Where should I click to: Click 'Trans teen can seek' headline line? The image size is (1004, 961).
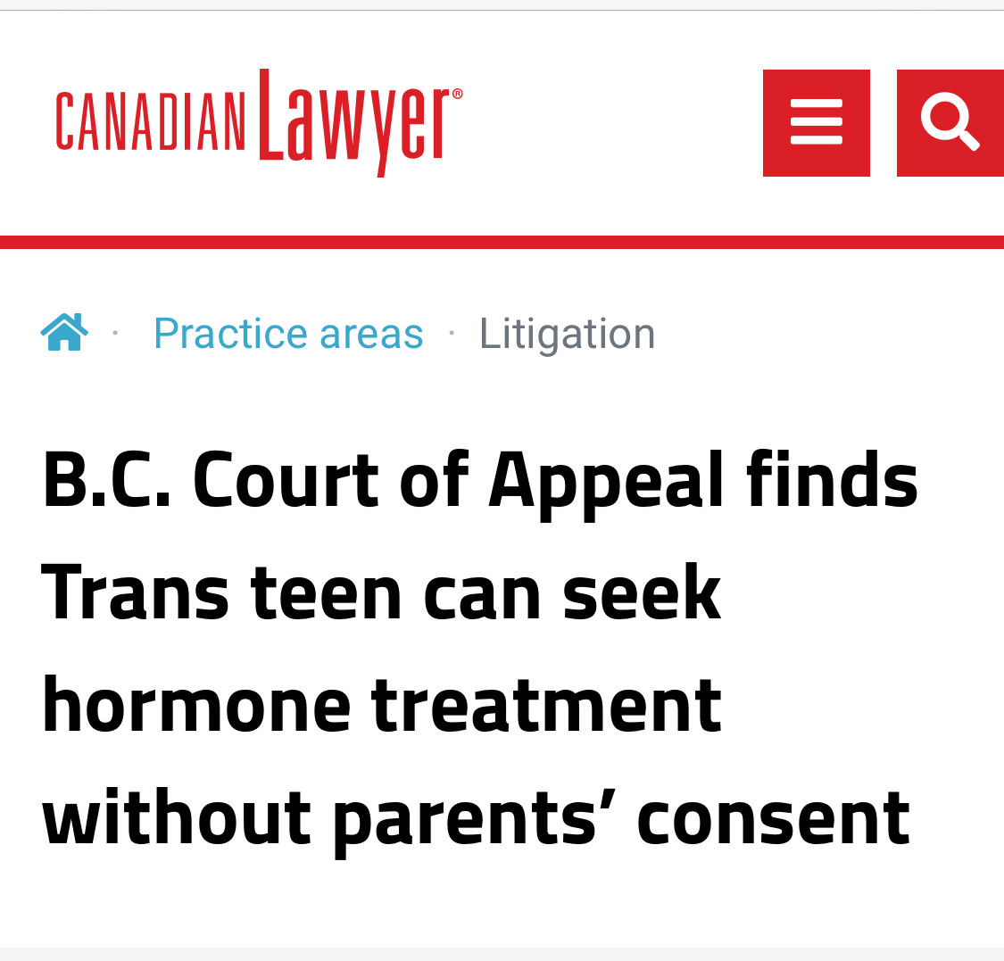[x=381, y=593]
